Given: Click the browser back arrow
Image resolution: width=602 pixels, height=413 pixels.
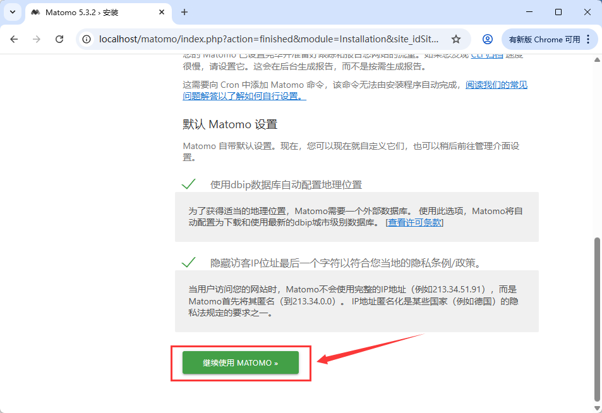Looking at the screenshot, I should (14, 39).
